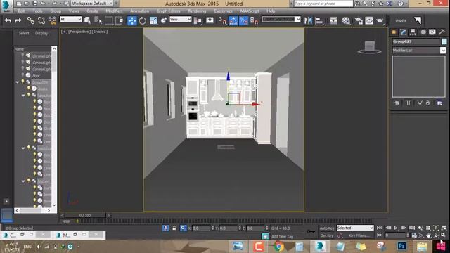Open the selection filter All dropdown
This screenshot has height=253, width=450.
click(70, 19)
